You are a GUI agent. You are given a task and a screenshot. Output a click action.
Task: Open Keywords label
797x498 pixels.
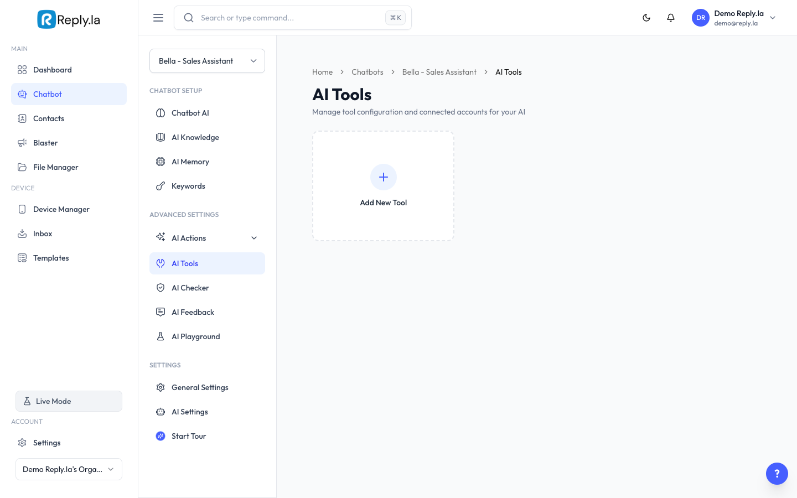tap(188, 186)
